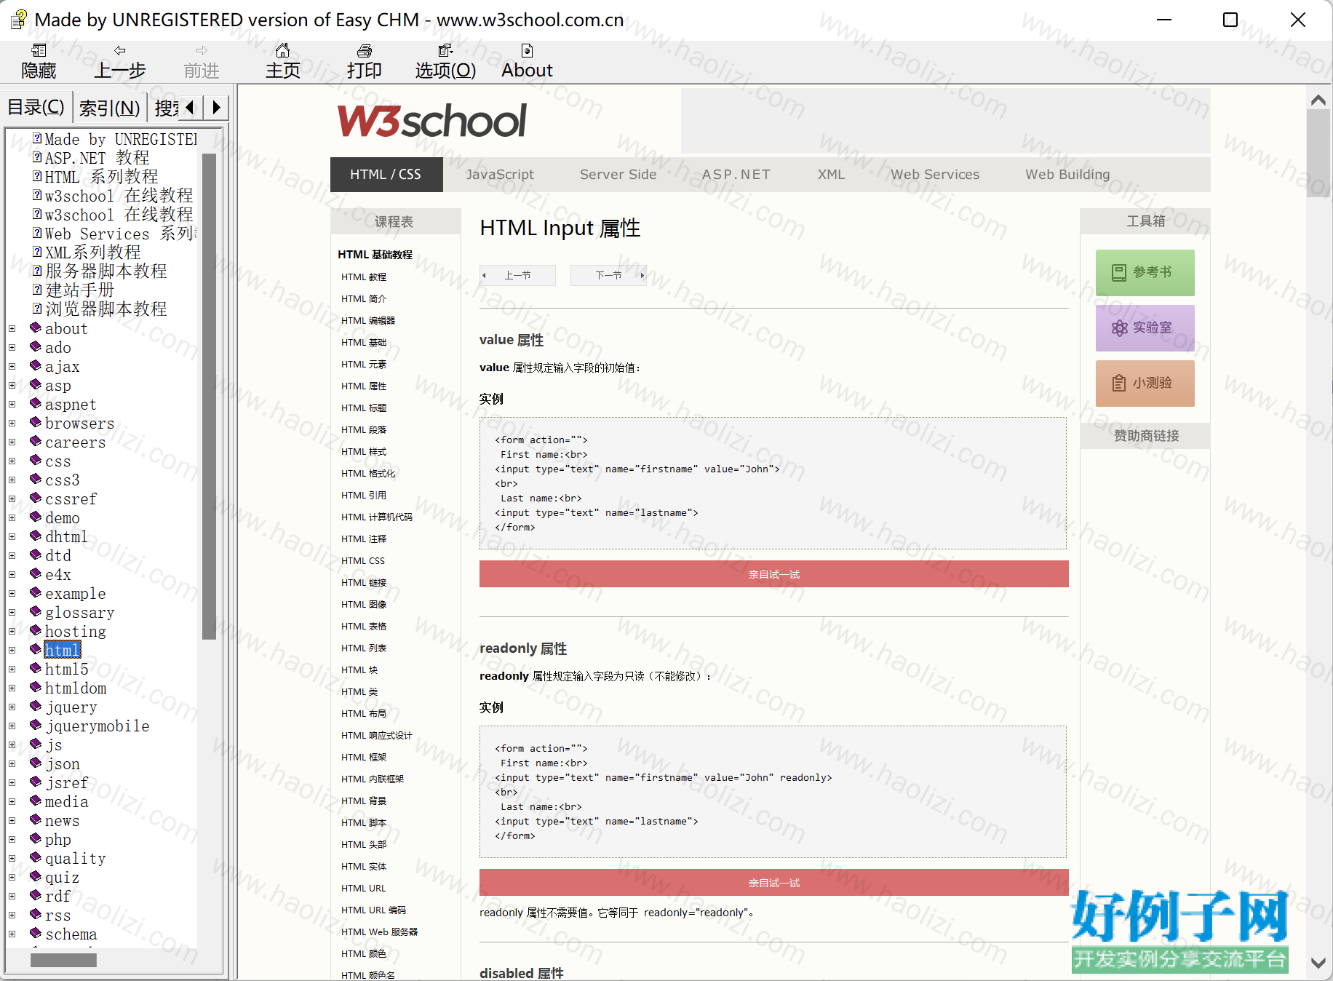Open the 'HTML 响应式设计' course link
The image size is (1333, 981).
[x=376, y=735]
